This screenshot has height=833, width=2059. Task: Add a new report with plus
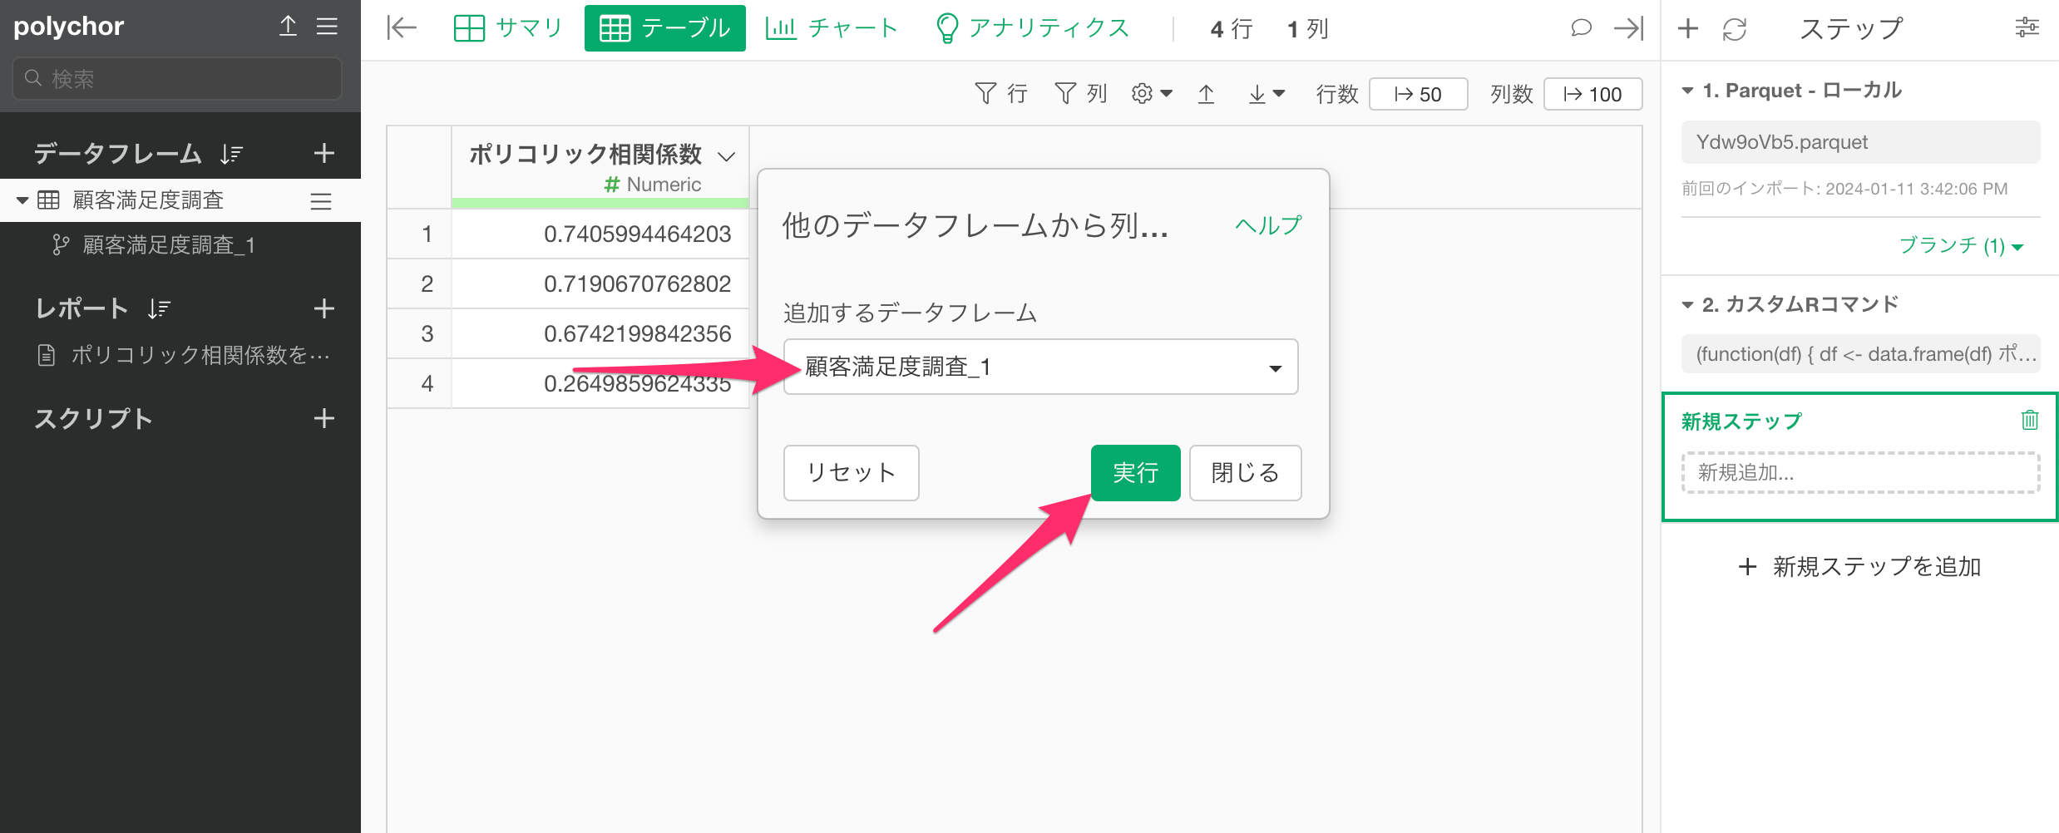[324, 308]
